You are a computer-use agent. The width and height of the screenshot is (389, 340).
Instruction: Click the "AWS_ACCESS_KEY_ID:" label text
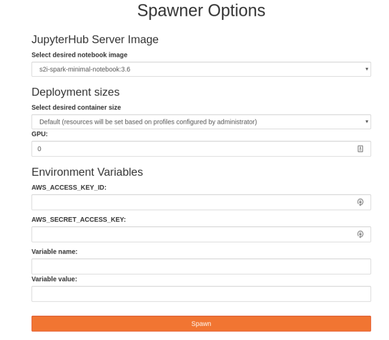coord(69,187)
